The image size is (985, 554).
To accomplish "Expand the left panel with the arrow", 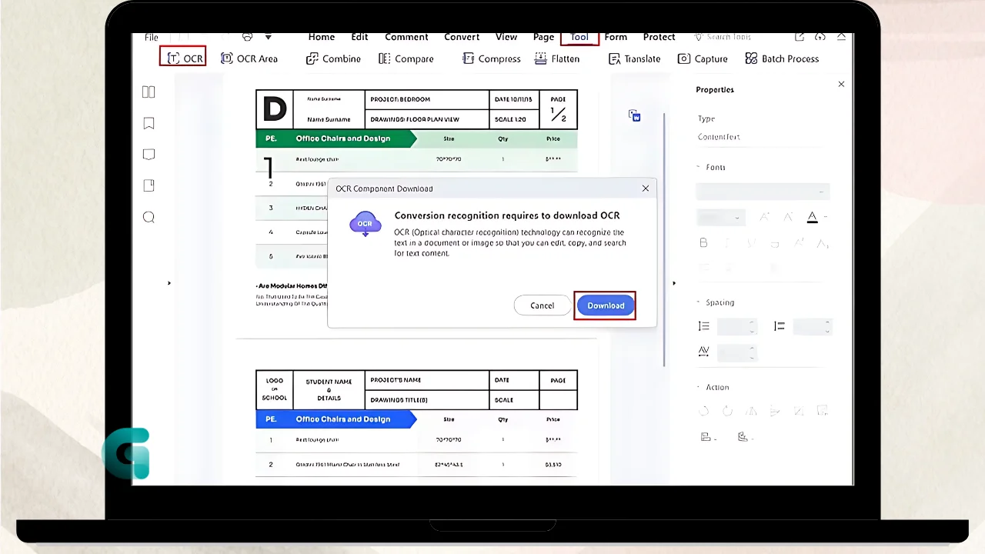I will coord(169,283).
